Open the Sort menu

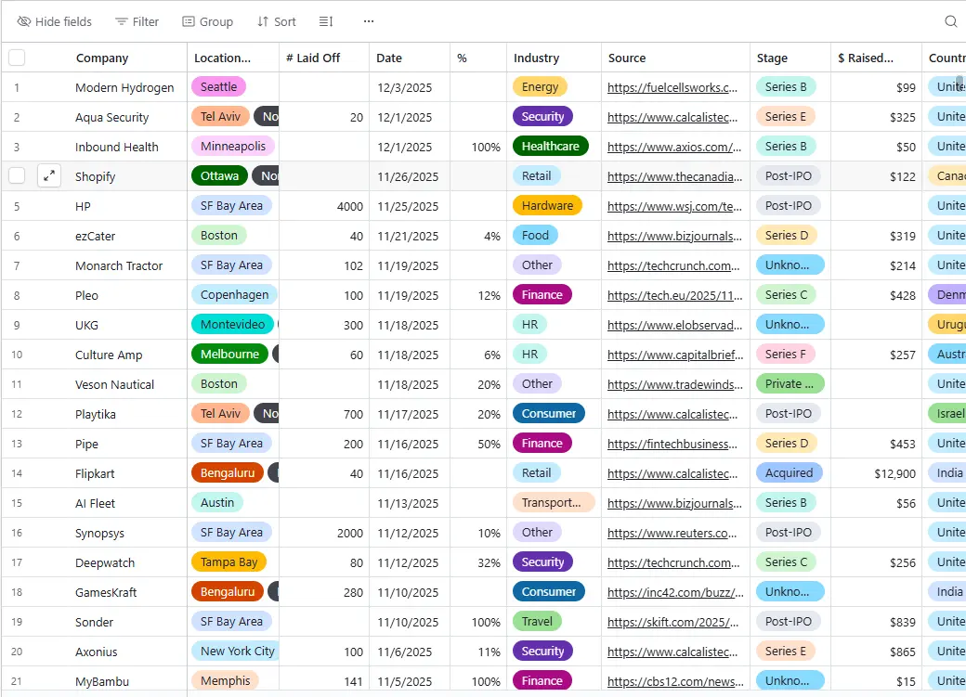point(276,21)
